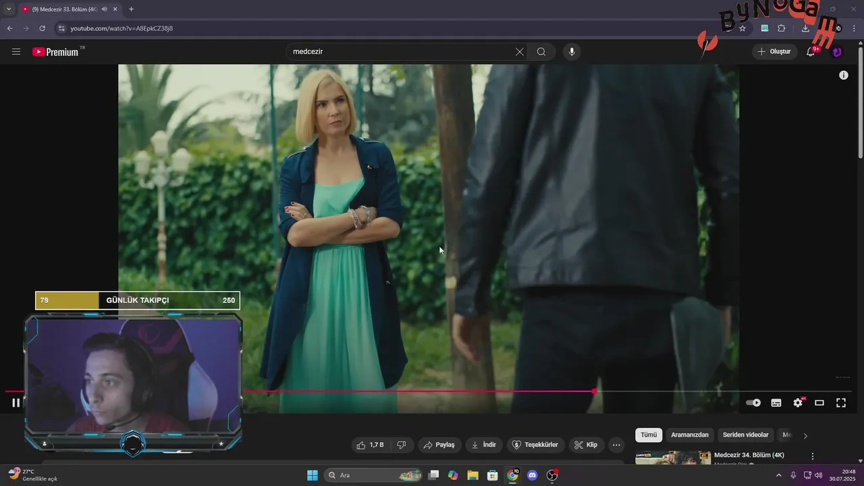Open Discord from taskbar
This screenshot has height=486, width=864.
pyautogui.click(x=532, y=475)
